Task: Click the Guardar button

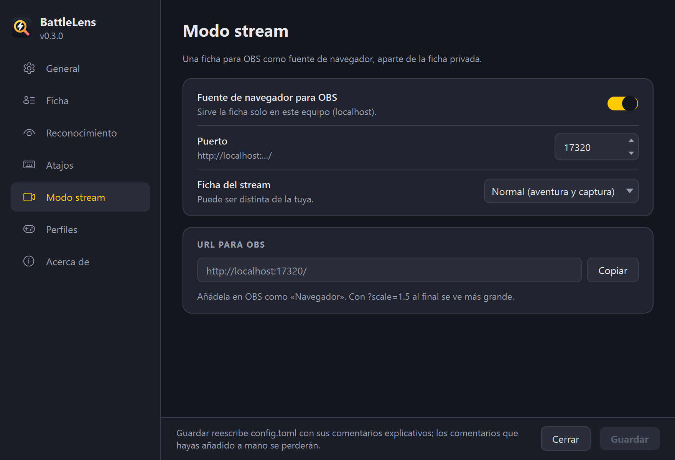Action: point(629,439)
